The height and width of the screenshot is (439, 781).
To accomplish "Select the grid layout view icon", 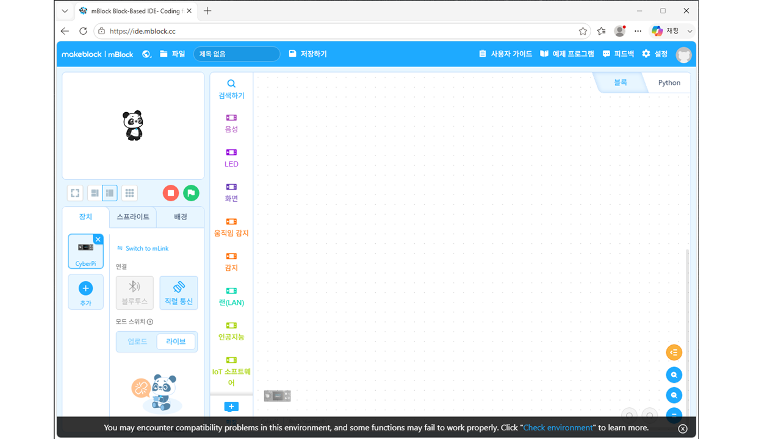I will pos(129,193).
